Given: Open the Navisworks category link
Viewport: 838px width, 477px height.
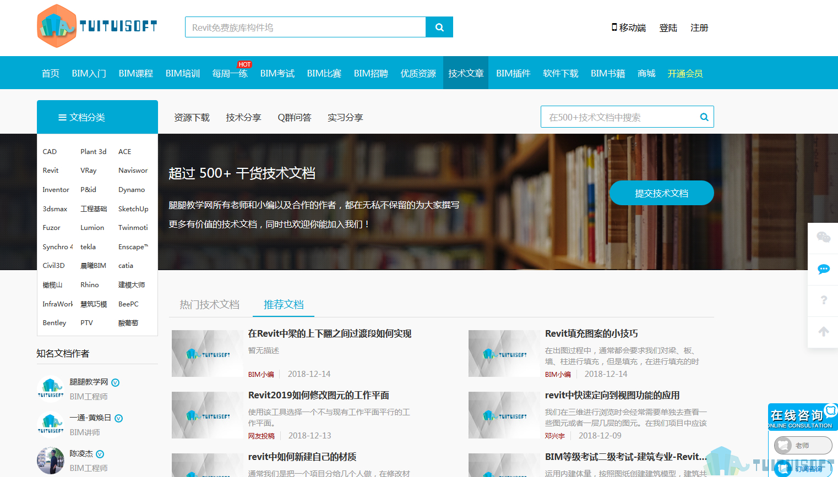Looking at the screenshot, I should 133,171.
